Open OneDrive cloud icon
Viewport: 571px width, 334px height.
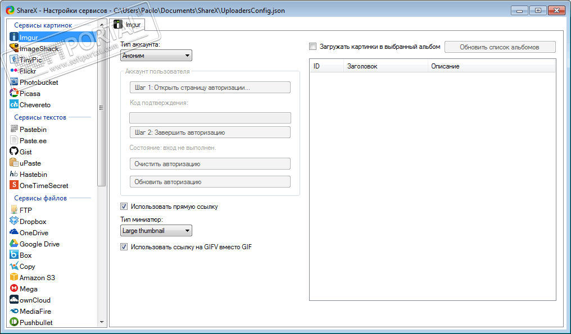click(x=14, y=232)
